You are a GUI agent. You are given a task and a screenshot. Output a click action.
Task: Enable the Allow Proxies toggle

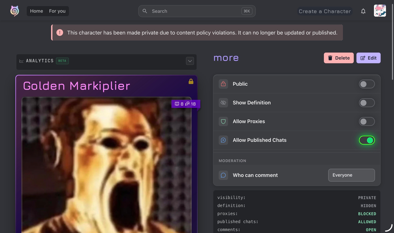[x=367, y=121]
